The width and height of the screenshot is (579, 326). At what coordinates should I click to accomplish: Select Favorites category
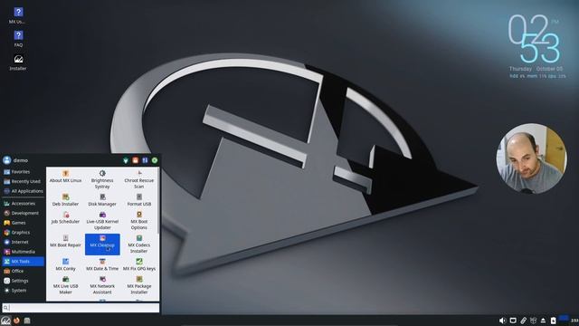(x=23, y=172)
